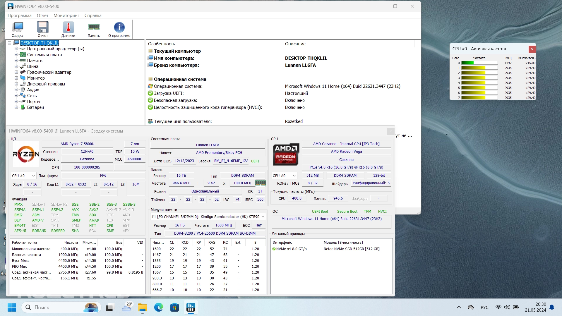
Task: Open Программа menu
Action: coord(20,15)
